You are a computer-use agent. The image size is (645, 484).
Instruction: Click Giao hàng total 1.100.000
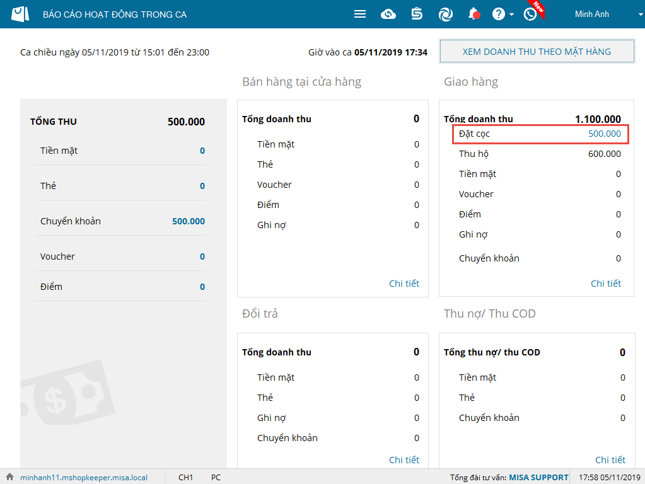pos(598,119)
